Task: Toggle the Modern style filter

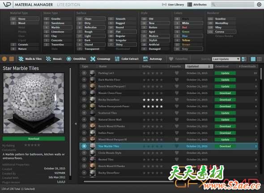Action: tap(156, 36)
